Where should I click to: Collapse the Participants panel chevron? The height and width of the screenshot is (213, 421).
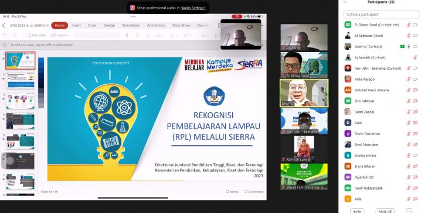tap(345, 2)
